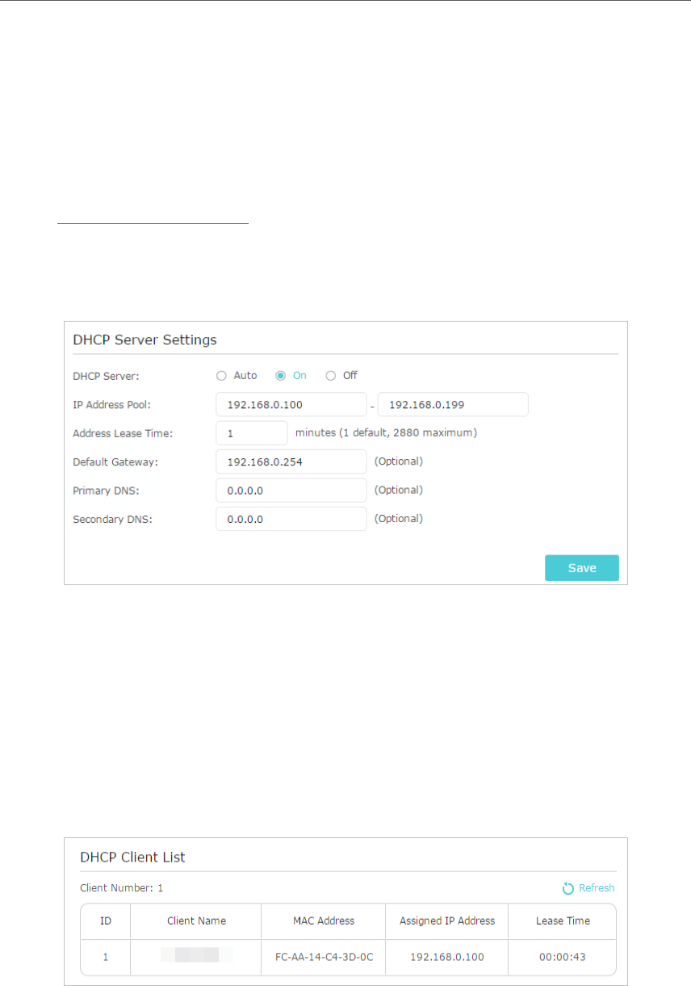Click the Lease Time column header
The width and height of the screenshot is (691, 986).
[563, 921]
